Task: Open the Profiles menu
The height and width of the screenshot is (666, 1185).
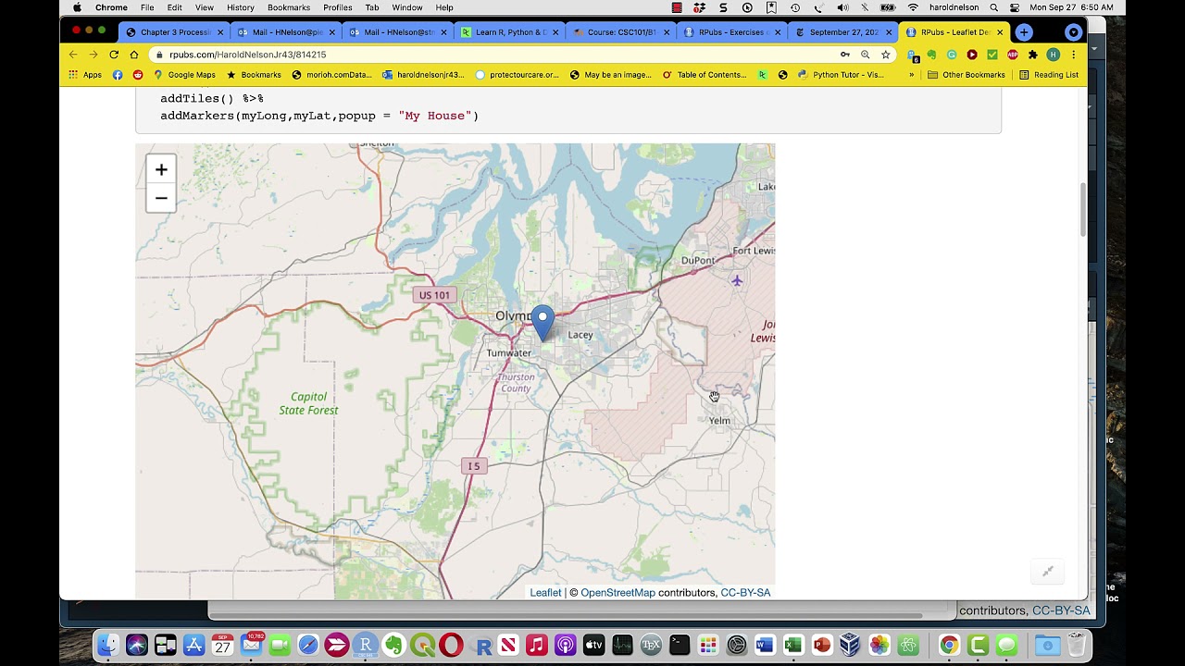Action: point(337,7)
